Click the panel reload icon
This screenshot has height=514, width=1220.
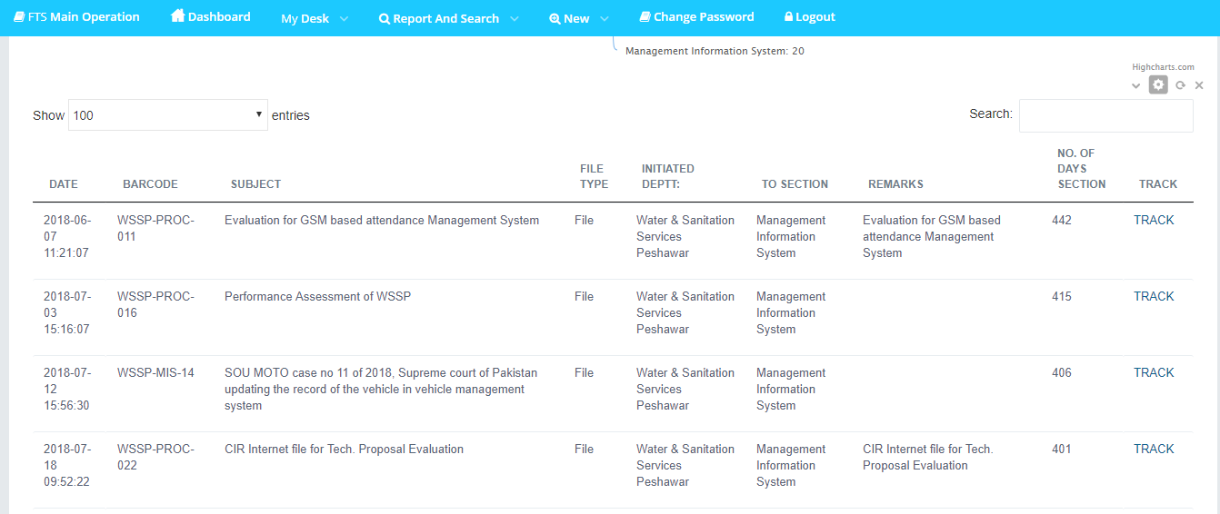[x=1180, y=85]
